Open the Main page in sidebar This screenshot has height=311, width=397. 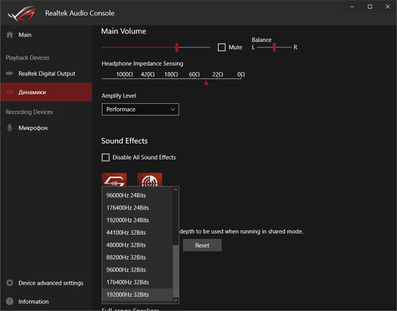(x=25, y=35)
